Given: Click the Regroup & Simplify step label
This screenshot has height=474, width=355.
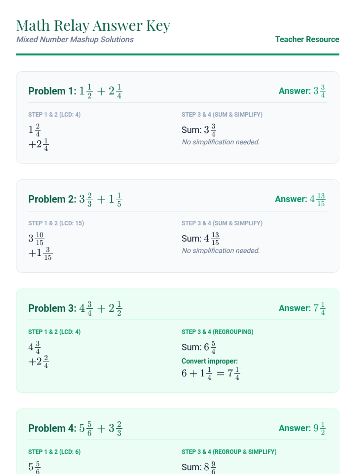Looking at the screenshot, I should pyautogui.click(x=229, y=452).
